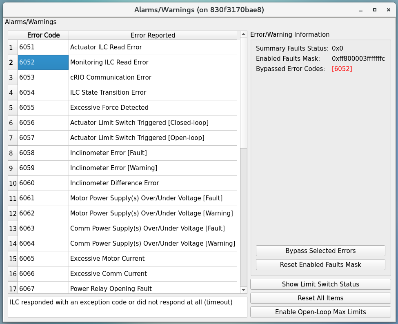Click cRIO Communication Error entry
Viewport: 398px width, 324px height.
(153, 78)
